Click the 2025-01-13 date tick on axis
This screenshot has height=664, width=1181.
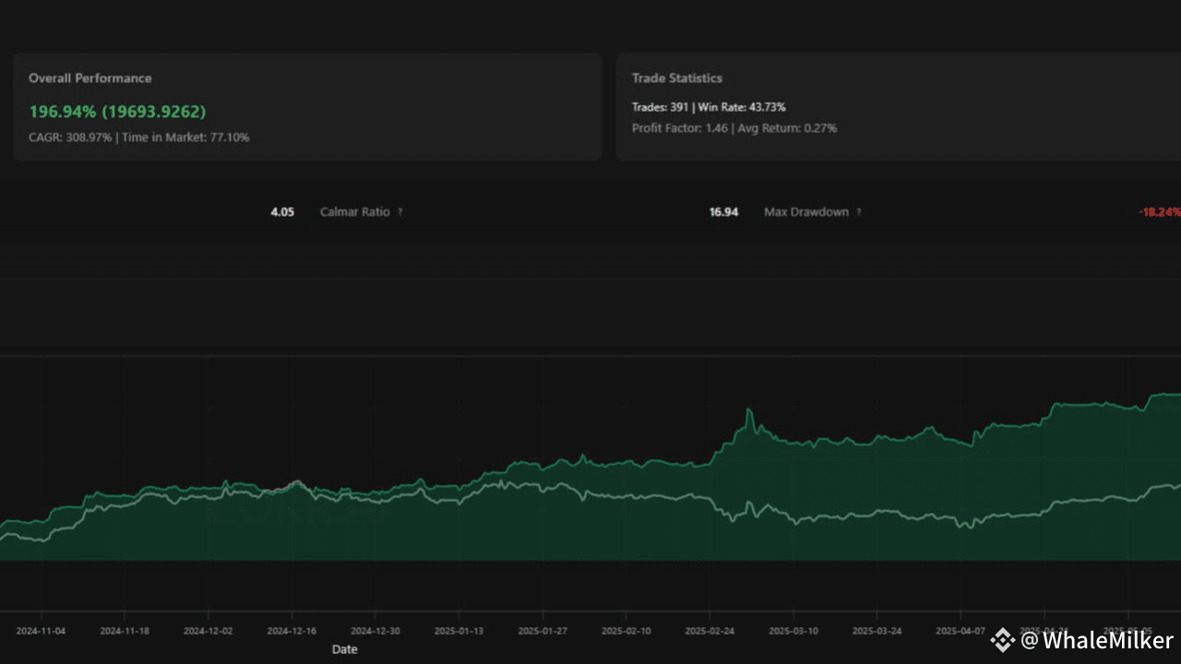[x=459, y=631]
